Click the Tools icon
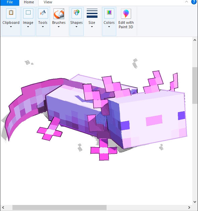The width and height of the screenshot is (198, 211). pyautogui.click(x=43, y=13)
